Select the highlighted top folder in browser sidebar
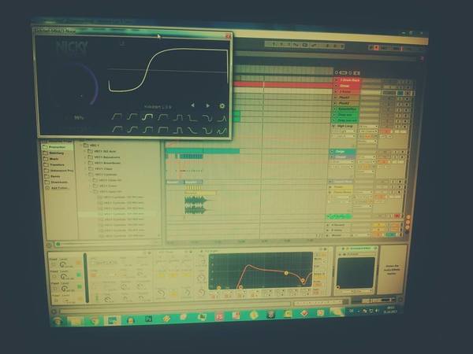Viewport: 473px width, 354px height. [x=58, y=147]
